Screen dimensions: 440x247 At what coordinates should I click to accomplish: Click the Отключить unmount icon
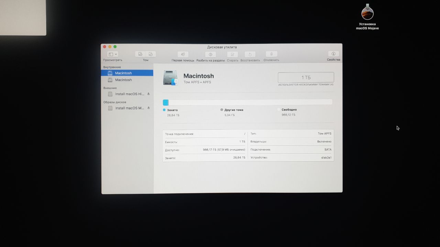(271, 54)
